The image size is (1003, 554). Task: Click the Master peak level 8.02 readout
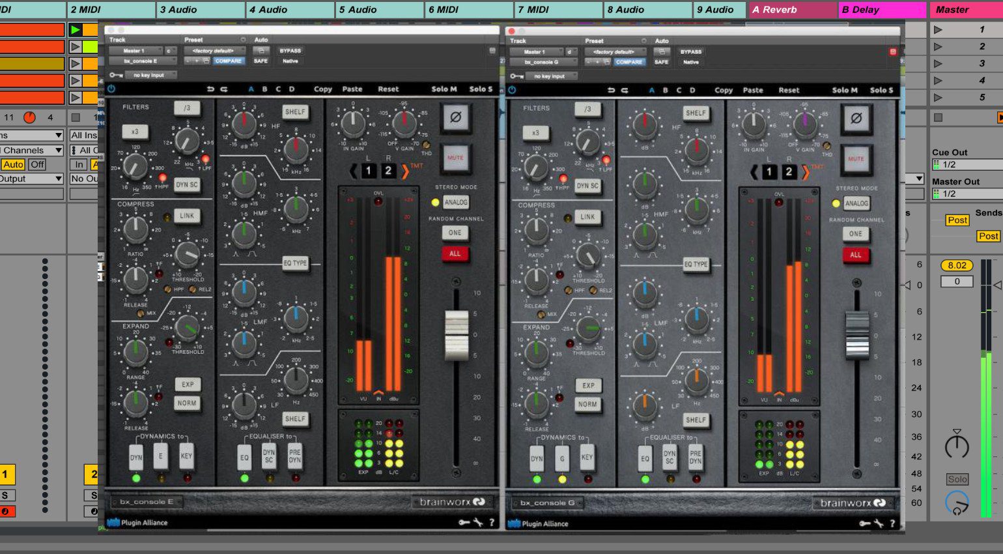(957, 265)
